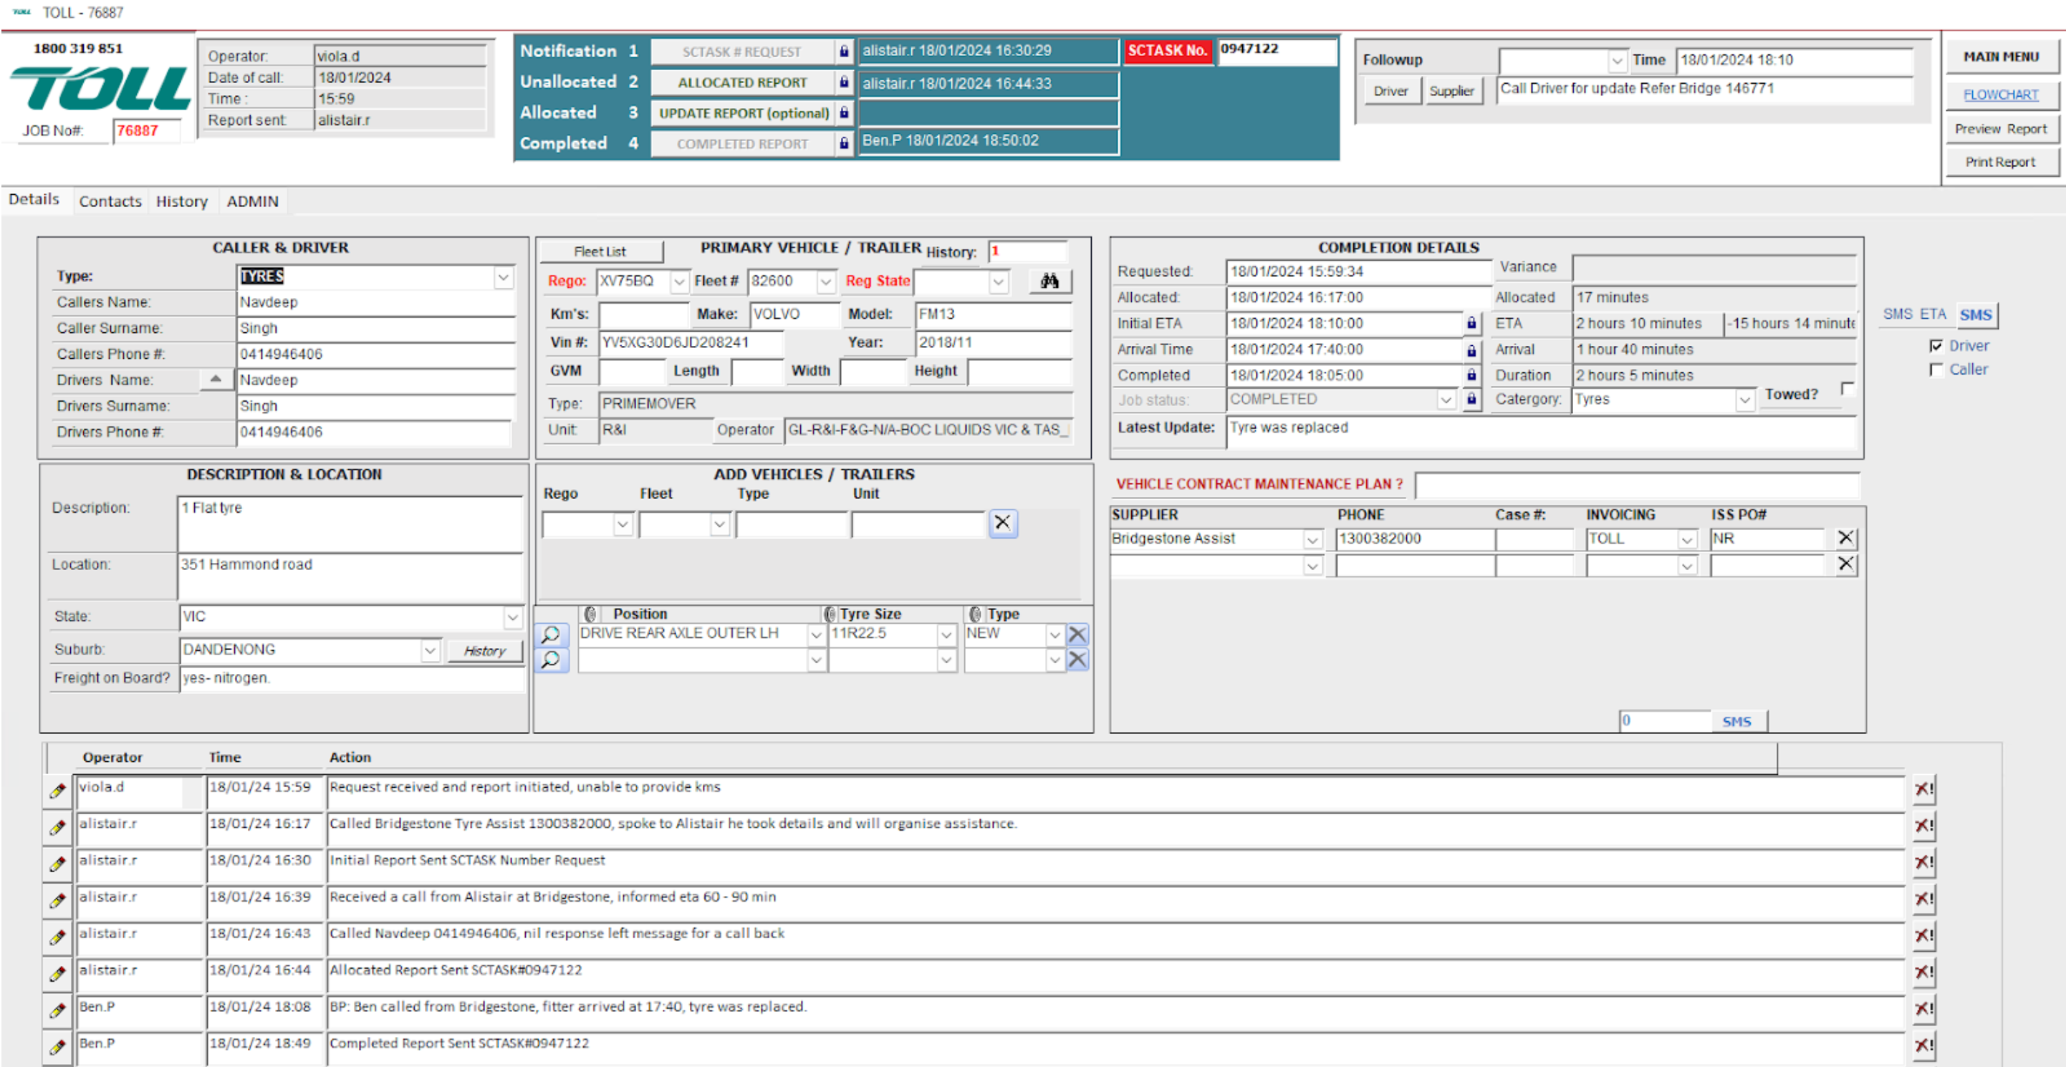
Task: Click the padlock icon next to ALLOCATED REPORT
Action: 844,82
